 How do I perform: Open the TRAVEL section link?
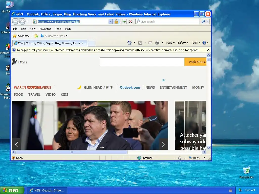pos(34,94)
